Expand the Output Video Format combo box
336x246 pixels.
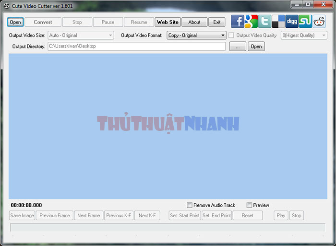pyautogui.click(x=196, y=35)
